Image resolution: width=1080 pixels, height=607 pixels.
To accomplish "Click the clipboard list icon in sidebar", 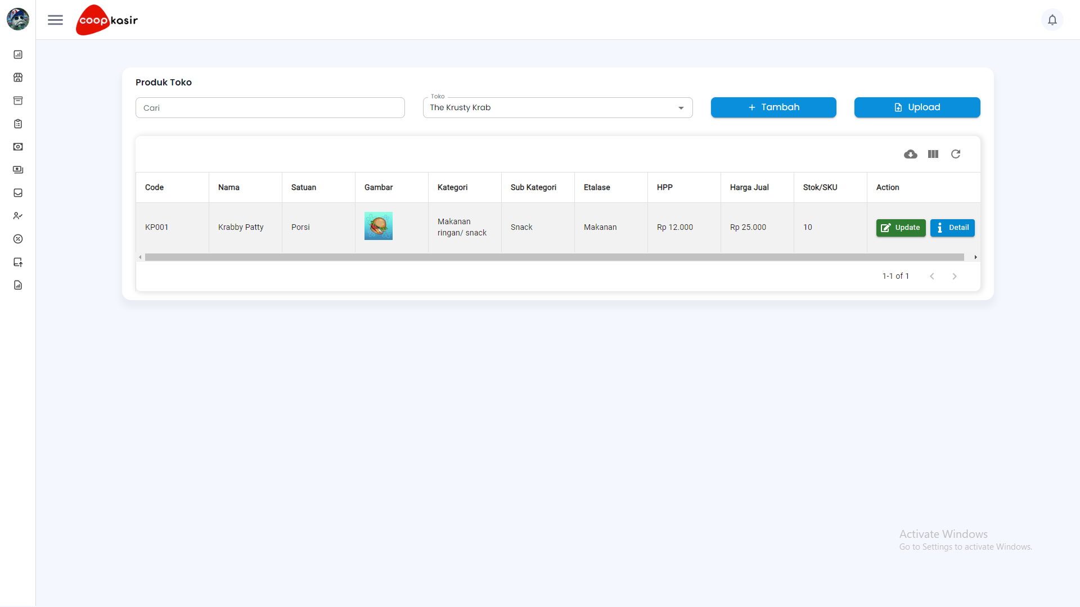I will point(18,124).
